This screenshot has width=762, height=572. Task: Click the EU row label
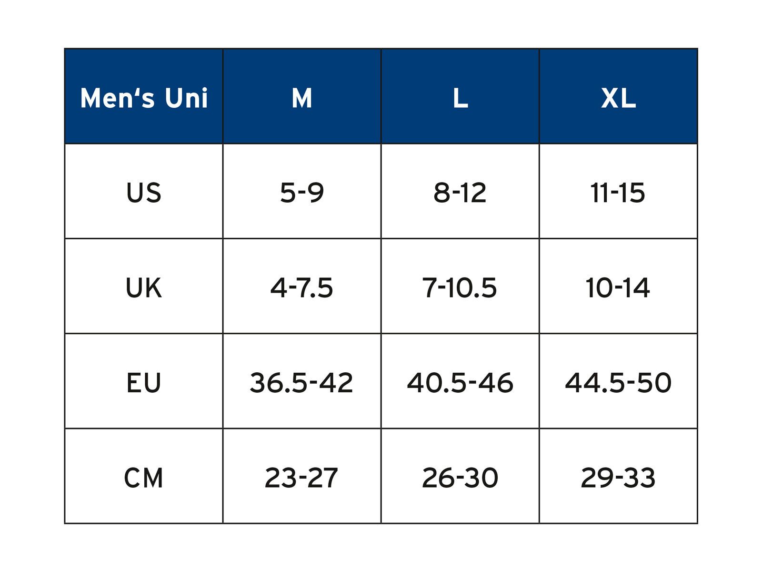point(144,382)
